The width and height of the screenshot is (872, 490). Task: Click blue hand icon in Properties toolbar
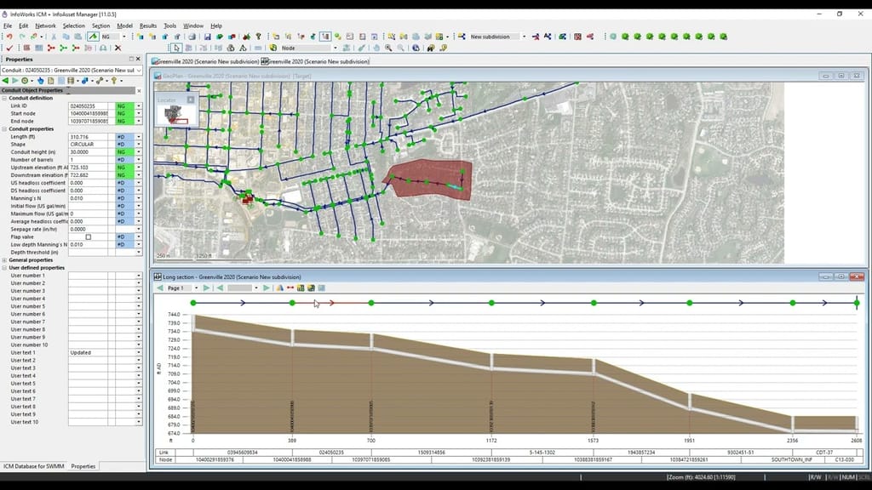[x=40, y=81]
